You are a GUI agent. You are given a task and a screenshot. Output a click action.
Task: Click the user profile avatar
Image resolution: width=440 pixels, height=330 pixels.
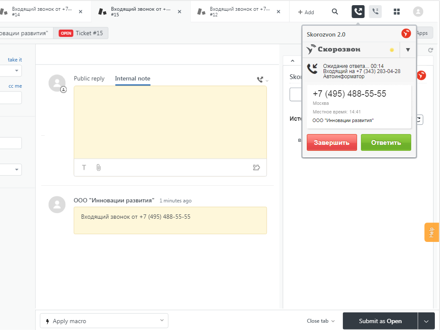point(418,12)
